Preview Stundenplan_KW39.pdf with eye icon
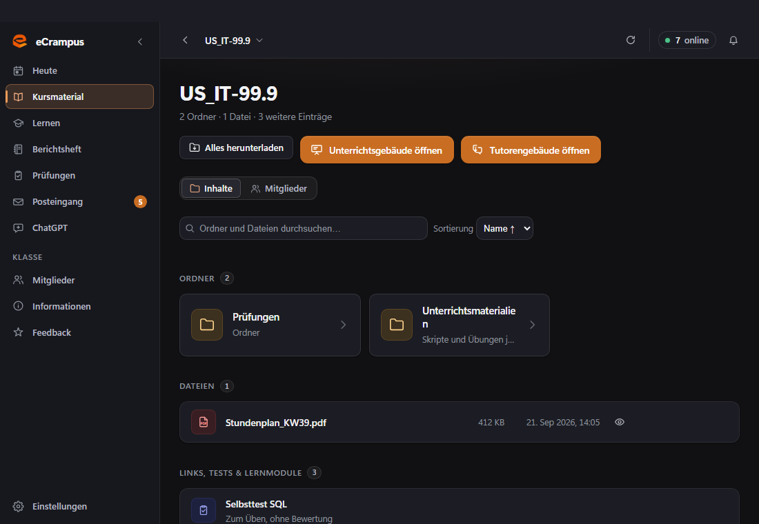 click(x=620, y=422)
